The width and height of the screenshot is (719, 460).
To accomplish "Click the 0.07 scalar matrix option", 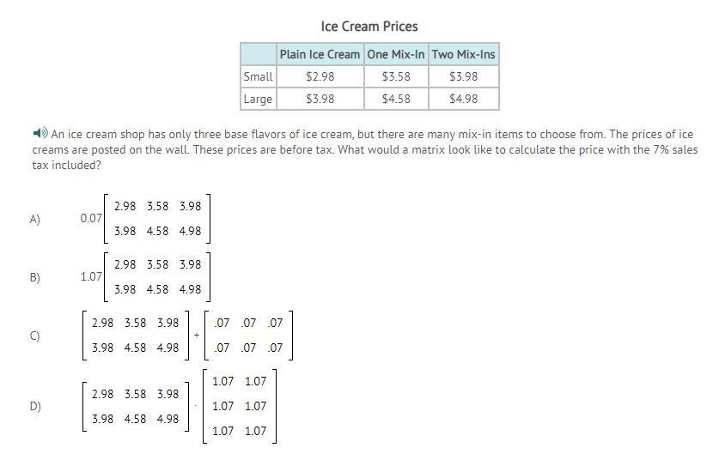I will click(x=145, y=219).
